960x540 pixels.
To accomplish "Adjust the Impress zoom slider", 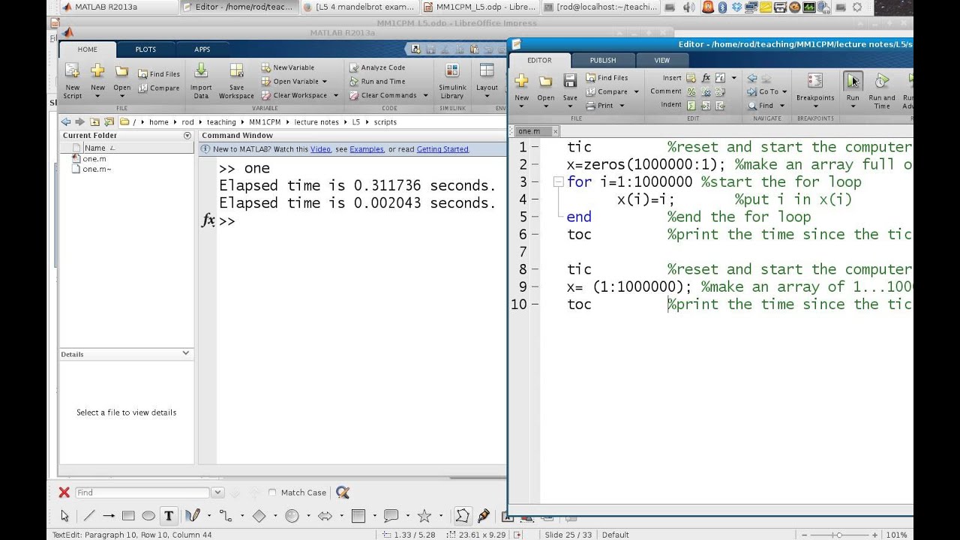I will [838, 535].
